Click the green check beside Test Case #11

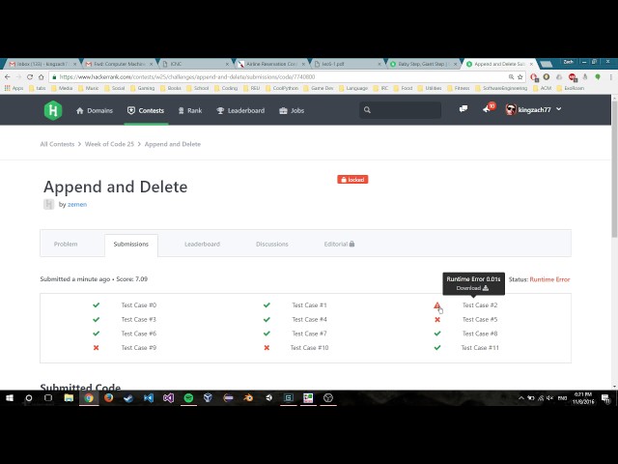pos(437,348)
